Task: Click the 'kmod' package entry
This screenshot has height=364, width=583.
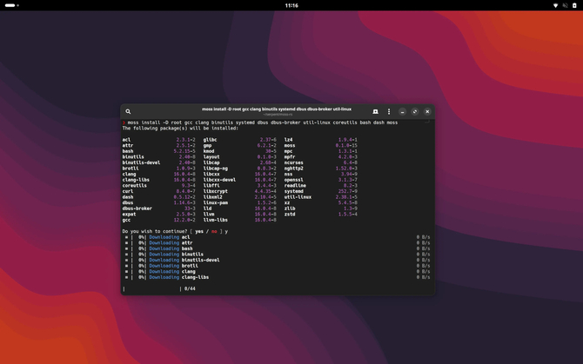Action: [209, 151]
